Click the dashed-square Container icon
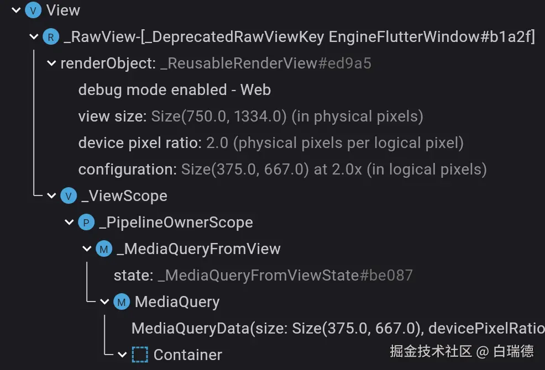This screenshot has height=370, width=545. (x=140, y=355)
